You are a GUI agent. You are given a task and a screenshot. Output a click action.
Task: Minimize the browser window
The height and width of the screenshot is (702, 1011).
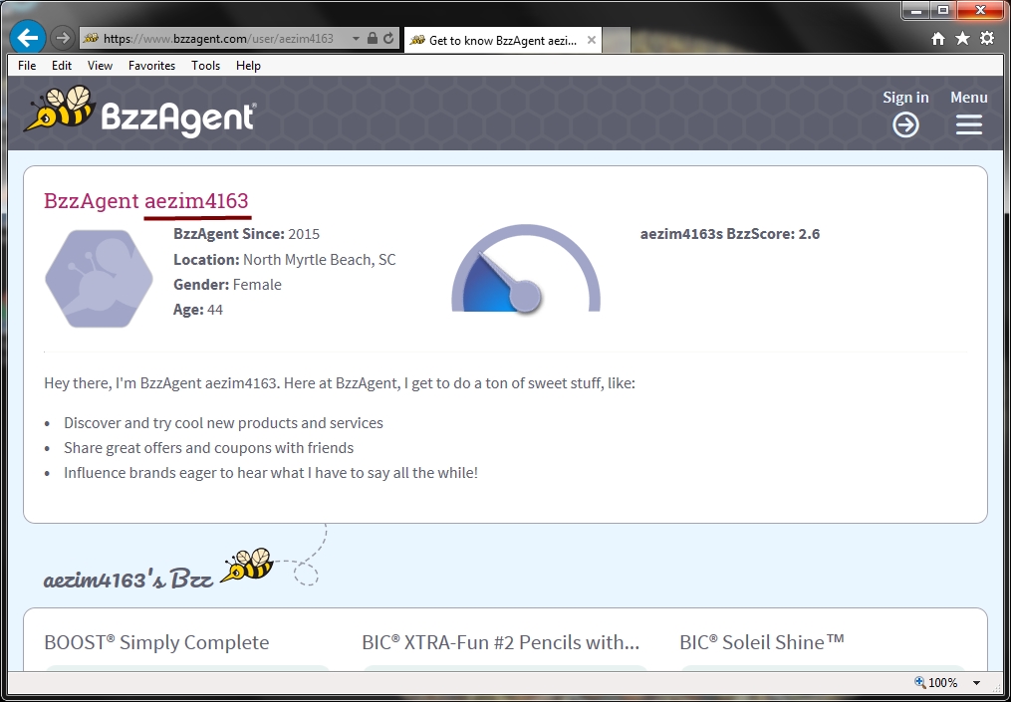coord(916,11)
